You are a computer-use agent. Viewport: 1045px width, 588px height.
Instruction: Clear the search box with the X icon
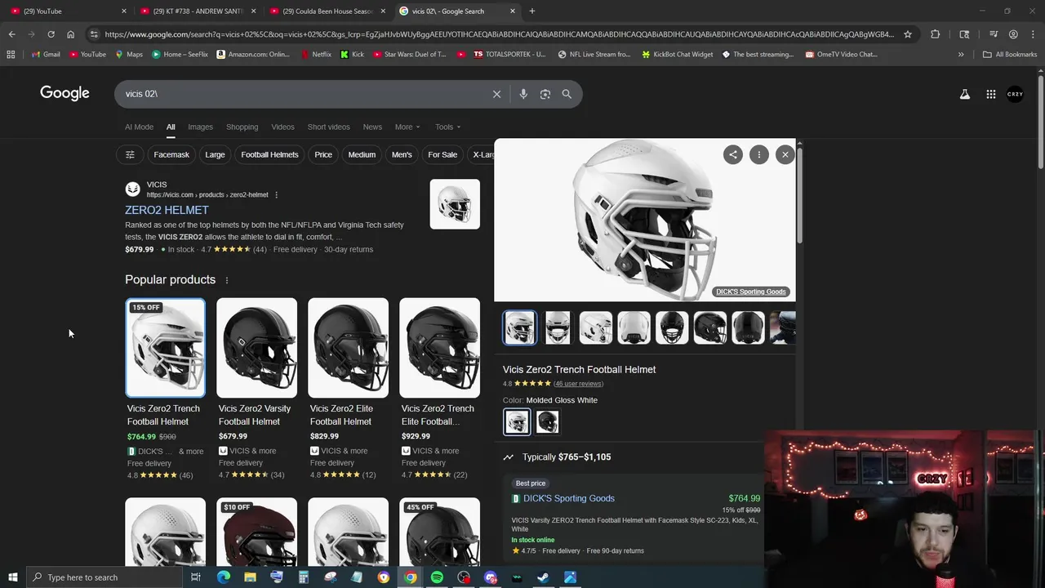pos(496,94)
